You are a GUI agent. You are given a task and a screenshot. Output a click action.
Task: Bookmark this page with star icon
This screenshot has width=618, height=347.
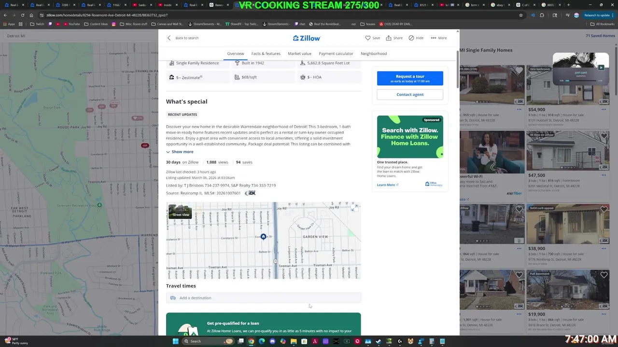(x=520, y=15)
